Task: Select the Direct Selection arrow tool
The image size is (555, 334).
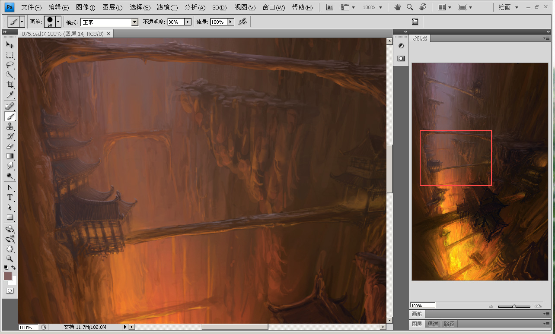Action: click(10, 207)
